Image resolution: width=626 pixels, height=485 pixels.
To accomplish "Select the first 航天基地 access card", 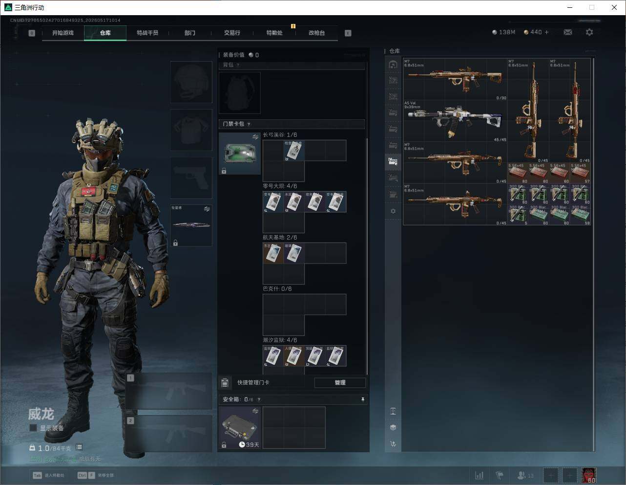I will (x=273, y=253).
